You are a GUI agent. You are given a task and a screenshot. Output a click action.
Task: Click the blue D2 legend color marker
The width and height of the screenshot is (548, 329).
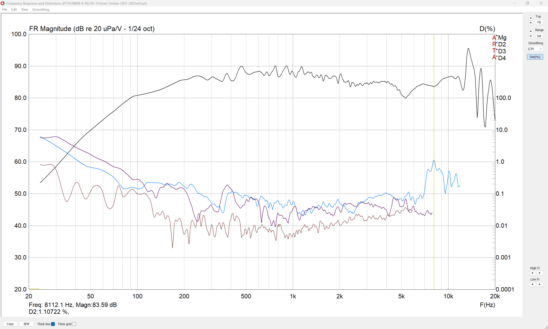pos(497,43)
